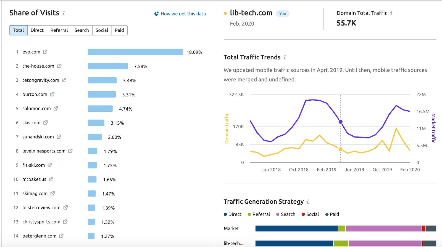Open peterglenn.com external link icon
The width and height of the screenshot is (442, 247).
coord(61,236)
